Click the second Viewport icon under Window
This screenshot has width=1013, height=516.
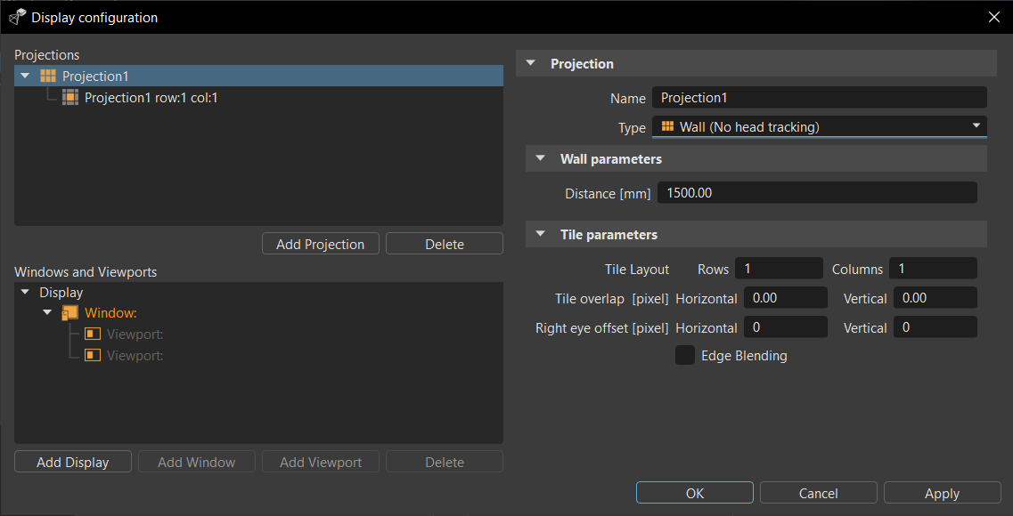tap(93, 355)
